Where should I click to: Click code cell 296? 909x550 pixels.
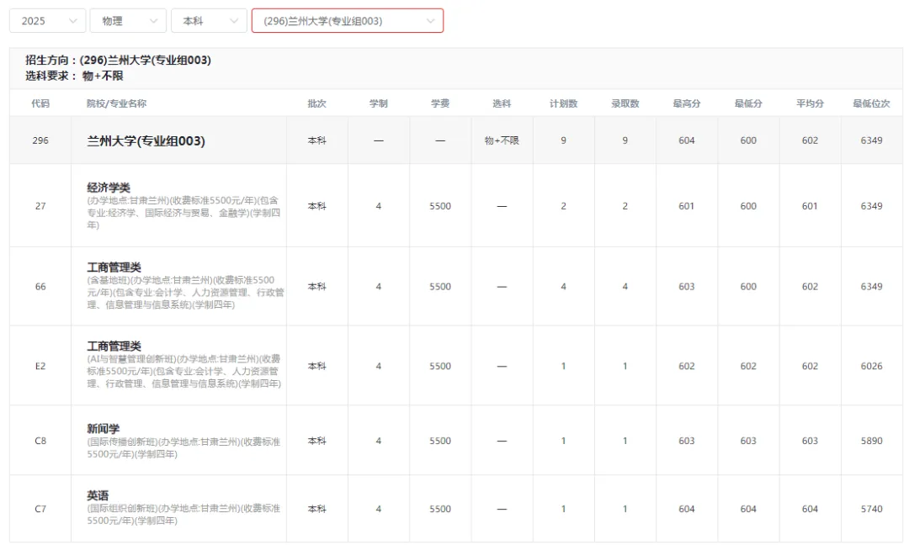click(40, 140)
